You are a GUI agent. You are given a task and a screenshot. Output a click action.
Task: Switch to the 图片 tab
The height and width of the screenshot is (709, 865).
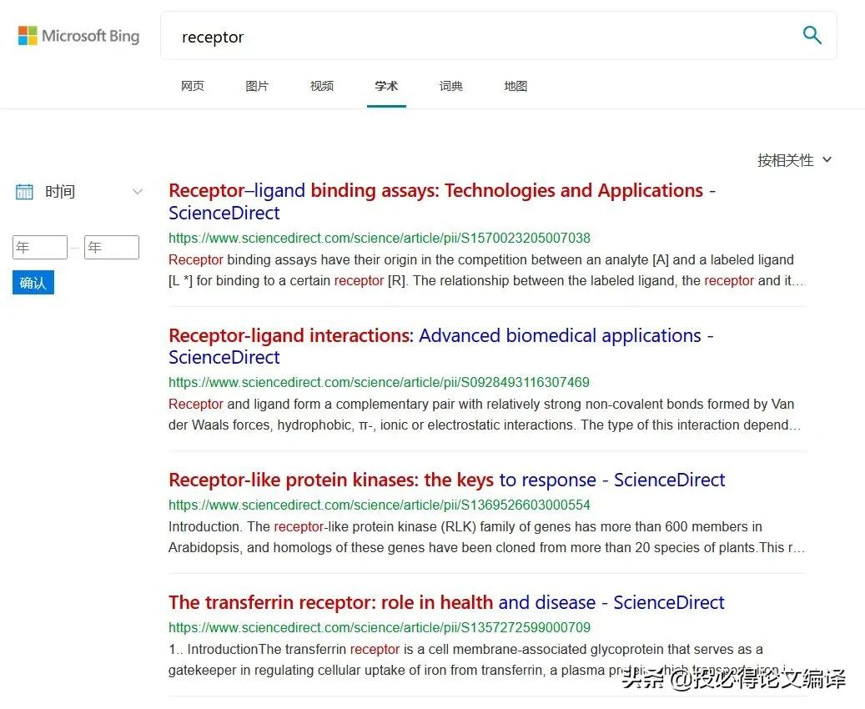pyautogui.click(x=257, y=86)
